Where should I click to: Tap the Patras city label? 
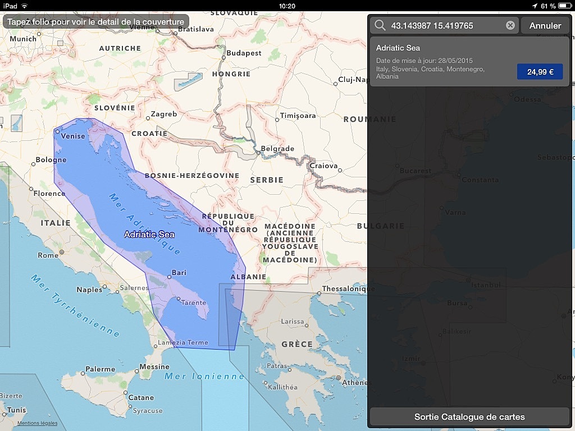click(276, 366)
